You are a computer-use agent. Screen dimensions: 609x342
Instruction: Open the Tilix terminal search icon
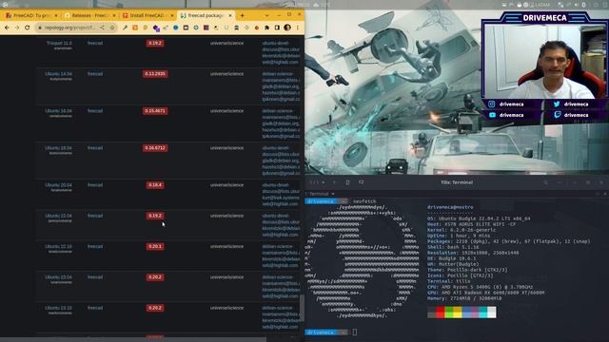pos(545,182)
